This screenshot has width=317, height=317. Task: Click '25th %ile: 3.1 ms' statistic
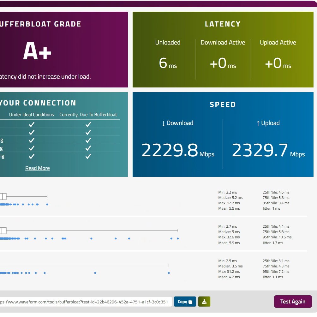(x=276, y=261)
